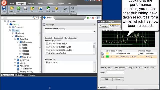Click yellow color swatch for Processor Time

[107, 53]
